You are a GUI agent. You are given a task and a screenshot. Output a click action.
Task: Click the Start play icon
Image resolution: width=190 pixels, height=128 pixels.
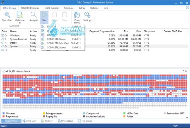pyautogui.click(x=44, y=15)
